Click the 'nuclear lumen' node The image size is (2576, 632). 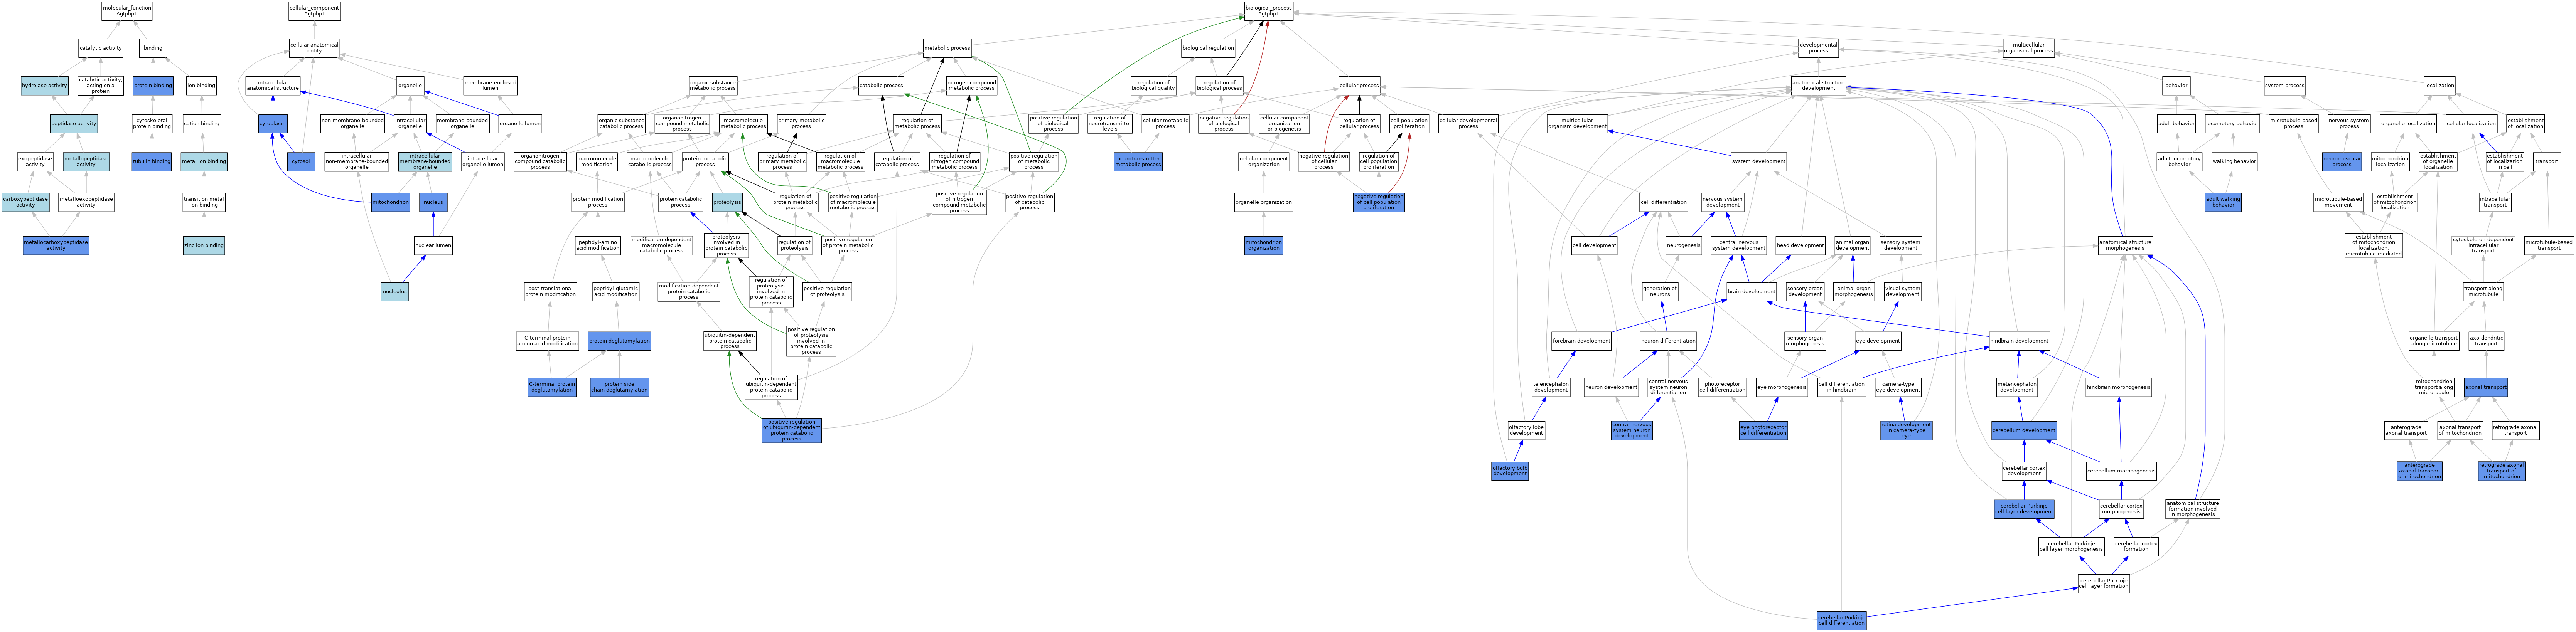433,245
